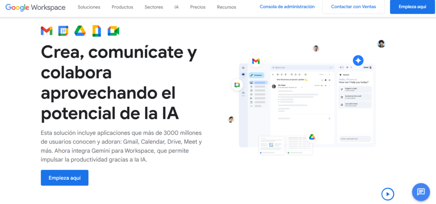Open the Soluciones menu
This screenshot has height=204, width=436.
pos(89,7)
